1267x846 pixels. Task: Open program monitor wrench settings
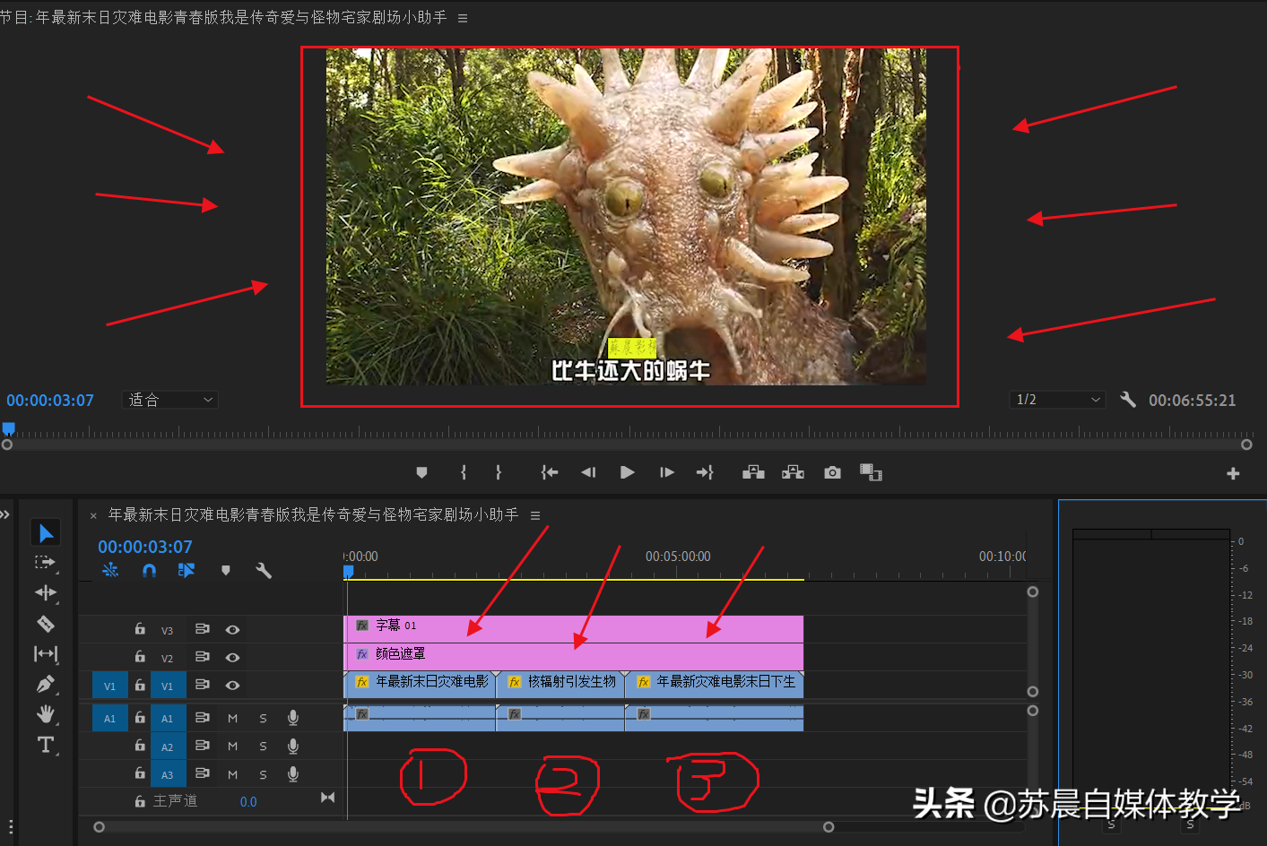pyautogui.click(x=1128, y=400)
